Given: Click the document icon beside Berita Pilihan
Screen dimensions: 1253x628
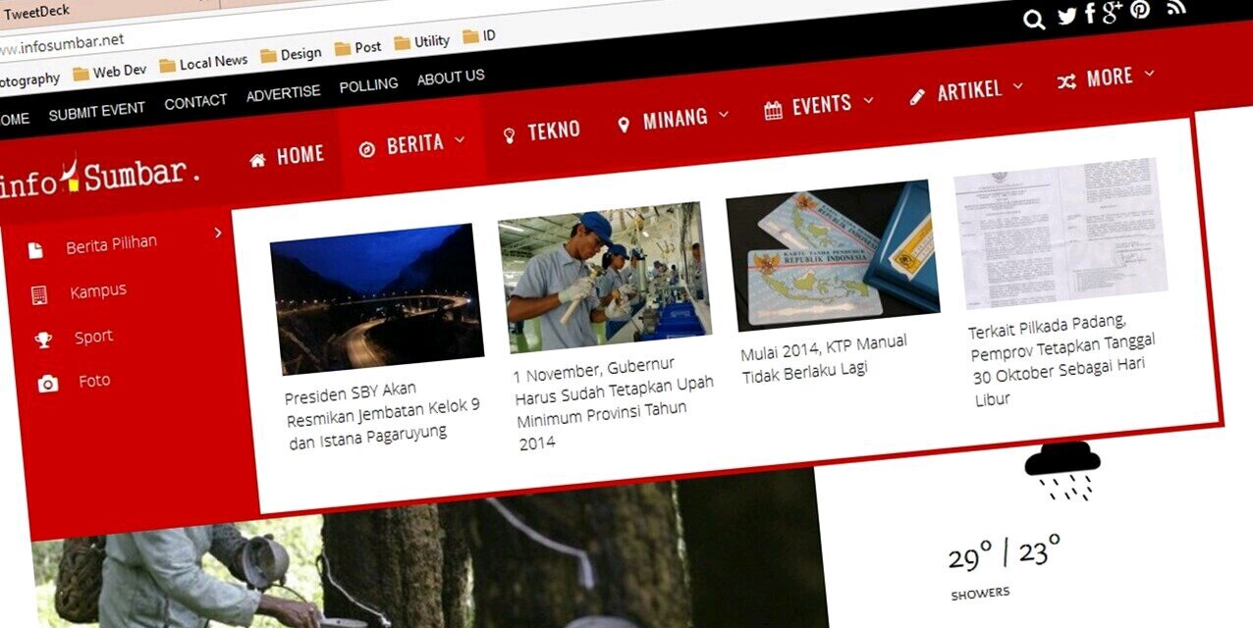Looking at the screenshot, I should [35, 250].
